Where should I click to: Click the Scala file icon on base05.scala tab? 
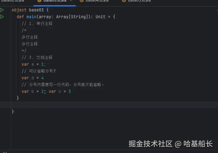124,1
